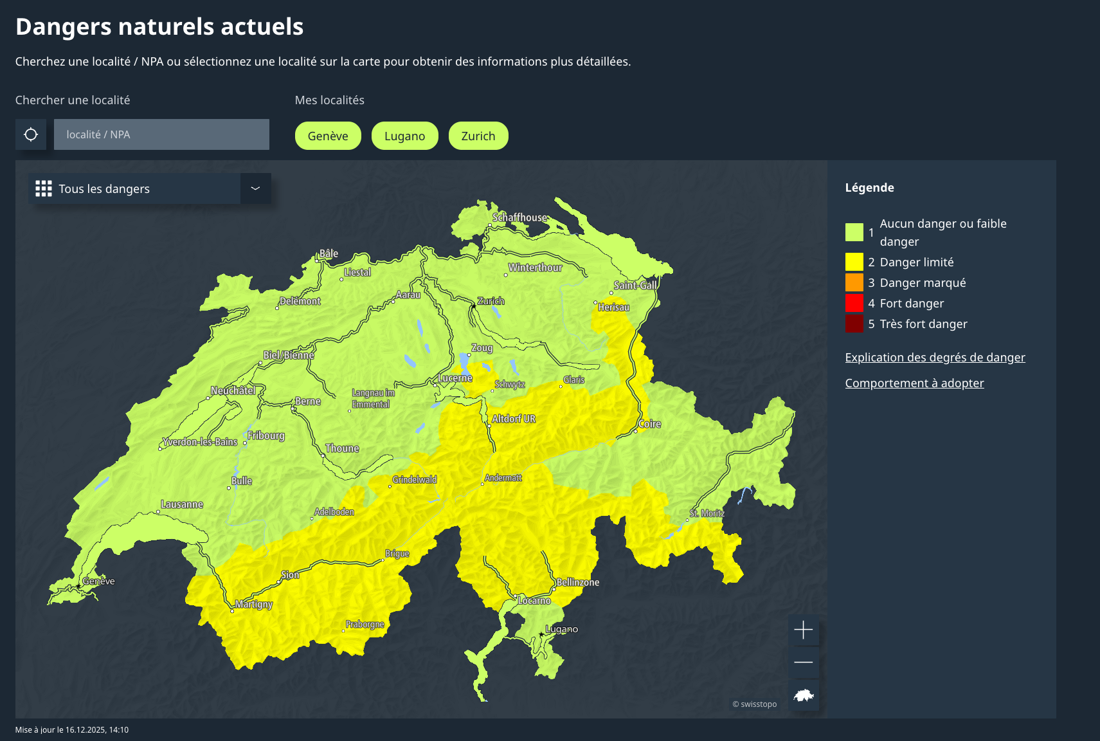Click the light green level 1 swatch
Viewport: 1100px width, 741px height.
click(854, 232)
